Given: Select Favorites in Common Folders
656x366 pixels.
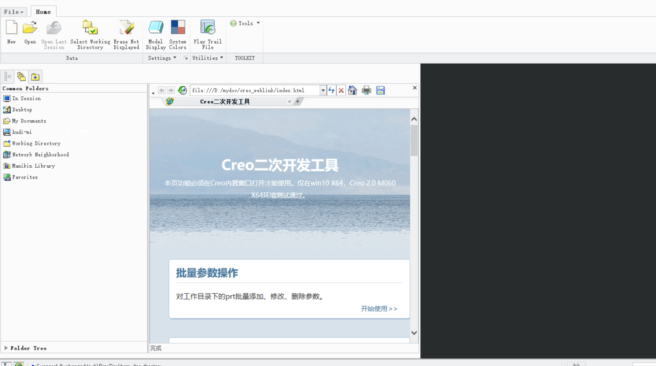Looking at the screenshot, I should 20,177.
